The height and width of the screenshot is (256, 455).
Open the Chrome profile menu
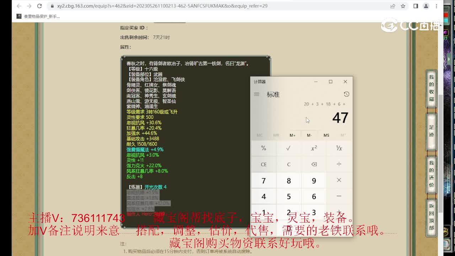tap(426, 6)
